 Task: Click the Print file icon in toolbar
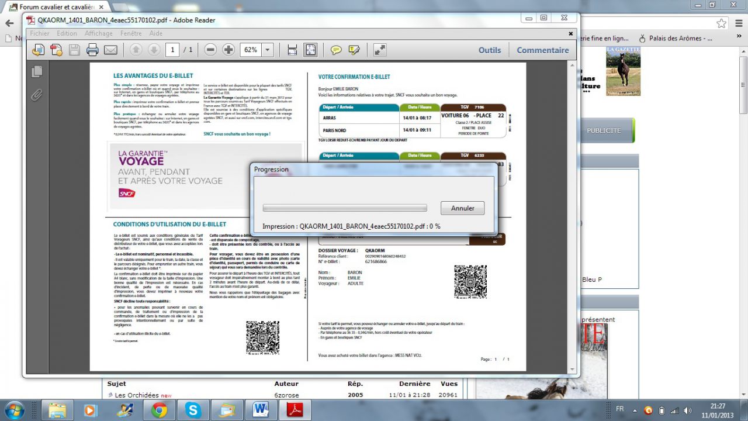[92, 50]
